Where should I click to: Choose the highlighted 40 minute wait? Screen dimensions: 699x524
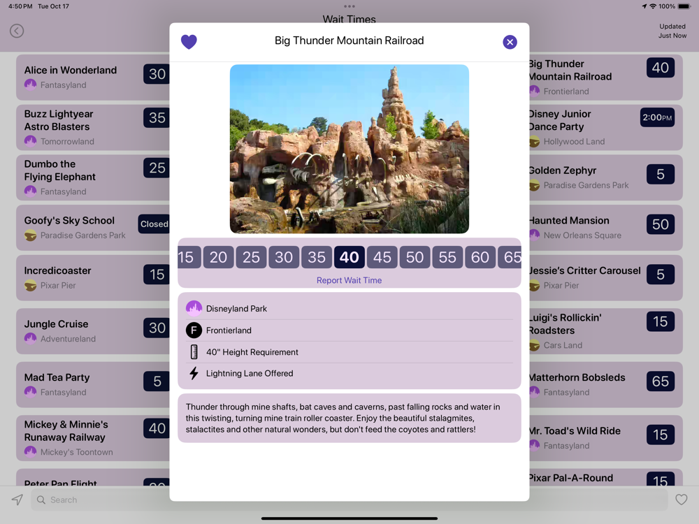349,257
